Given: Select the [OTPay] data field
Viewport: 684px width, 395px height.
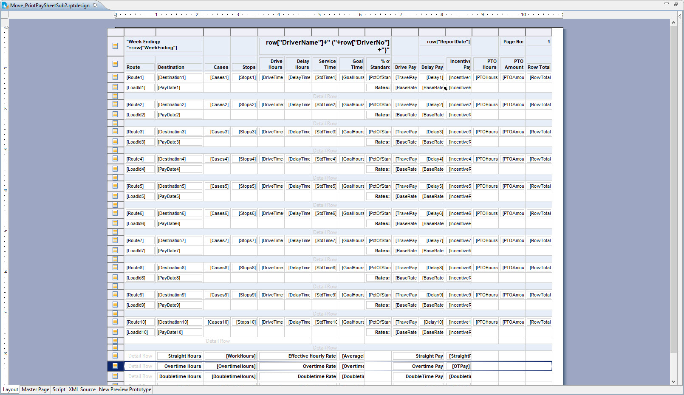Looking at the screenshot, I should coord(458,366).
